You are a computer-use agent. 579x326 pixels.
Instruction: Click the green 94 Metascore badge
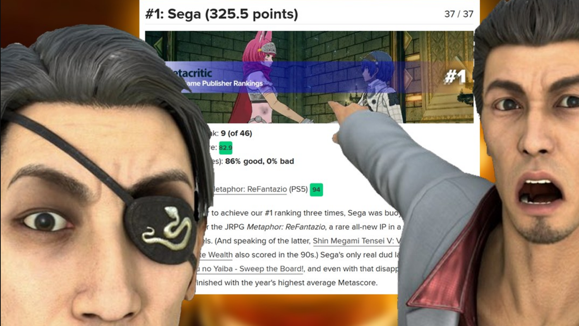(316, 190)
